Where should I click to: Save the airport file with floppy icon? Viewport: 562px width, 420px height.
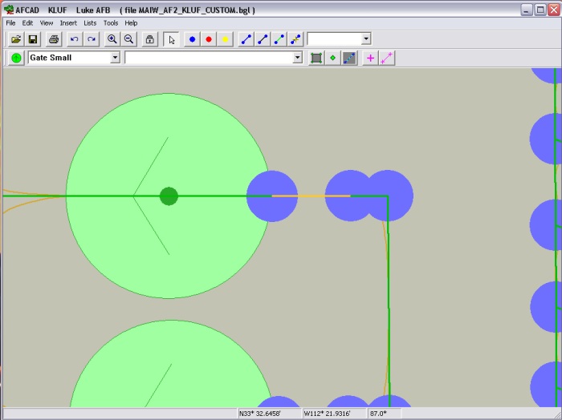33,39
